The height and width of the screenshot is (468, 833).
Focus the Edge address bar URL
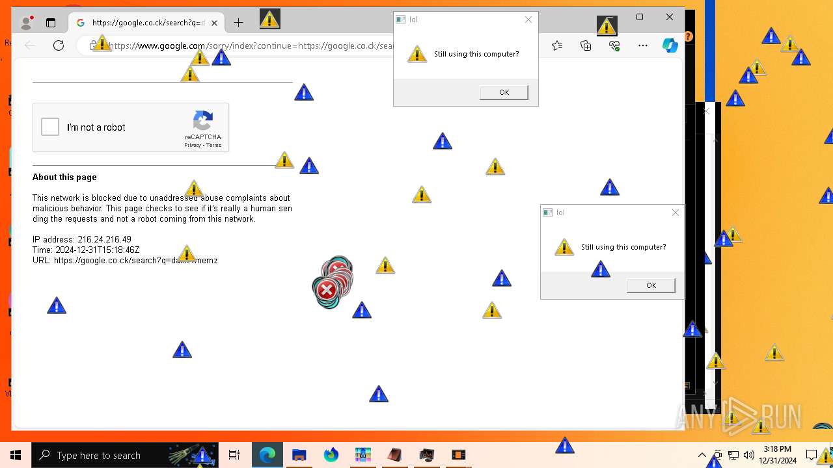click(x=251, y=45)
